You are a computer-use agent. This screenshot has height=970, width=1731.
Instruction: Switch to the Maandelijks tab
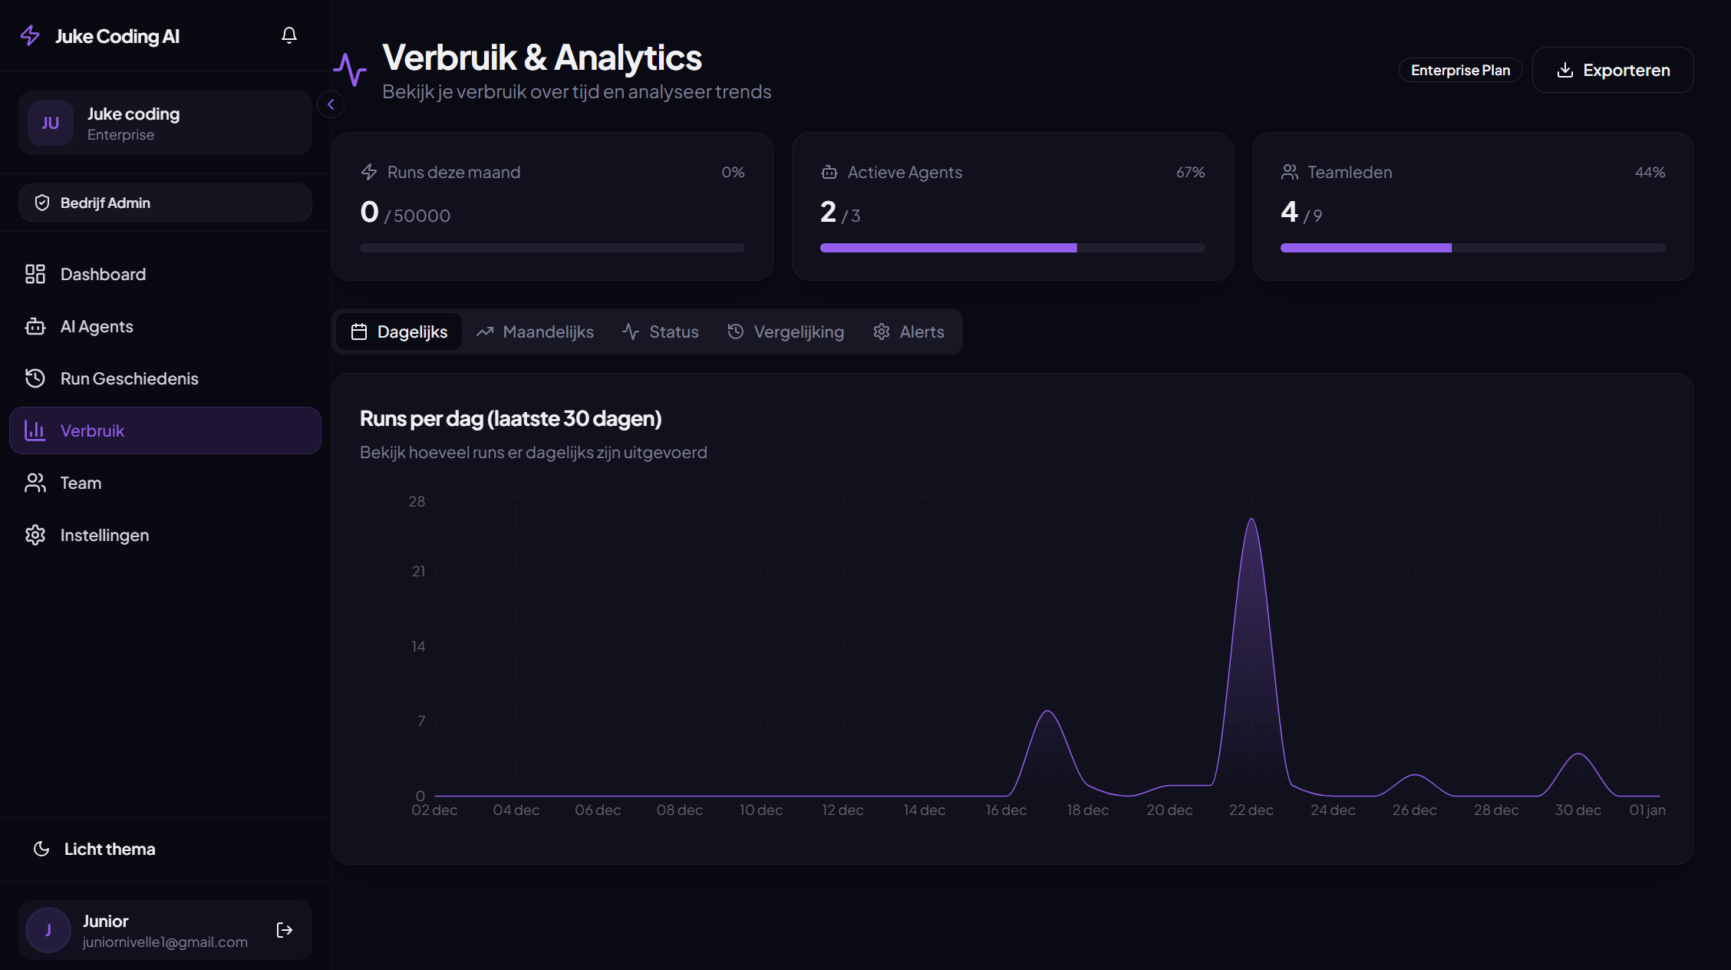[535, 332]
